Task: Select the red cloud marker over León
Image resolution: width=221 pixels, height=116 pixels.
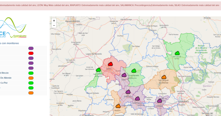Action: [x=110, y=64]
